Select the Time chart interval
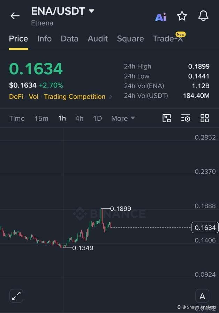The width and height of the screenshot is (219, 313). pyautogui.click(x=17, y=118)
